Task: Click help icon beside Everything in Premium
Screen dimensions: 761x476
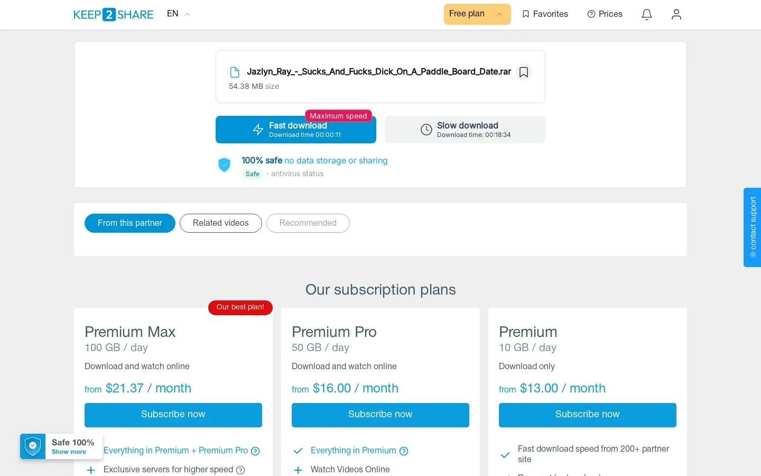Action: 404,451
